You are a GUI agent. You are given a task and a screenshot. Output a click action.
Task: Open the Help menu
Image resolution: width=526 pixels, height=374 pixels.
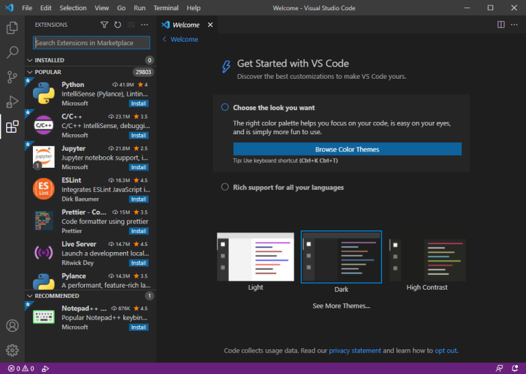pyautogui.click(x=193, y=8)
